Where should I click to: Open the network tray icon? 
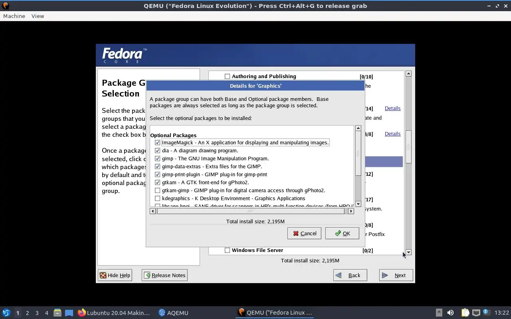click(476, 313)
